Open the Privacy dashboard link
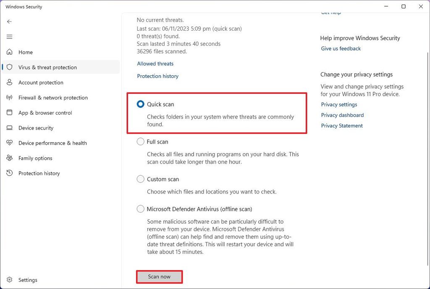The image size is (430, 289). coord(342,115)
